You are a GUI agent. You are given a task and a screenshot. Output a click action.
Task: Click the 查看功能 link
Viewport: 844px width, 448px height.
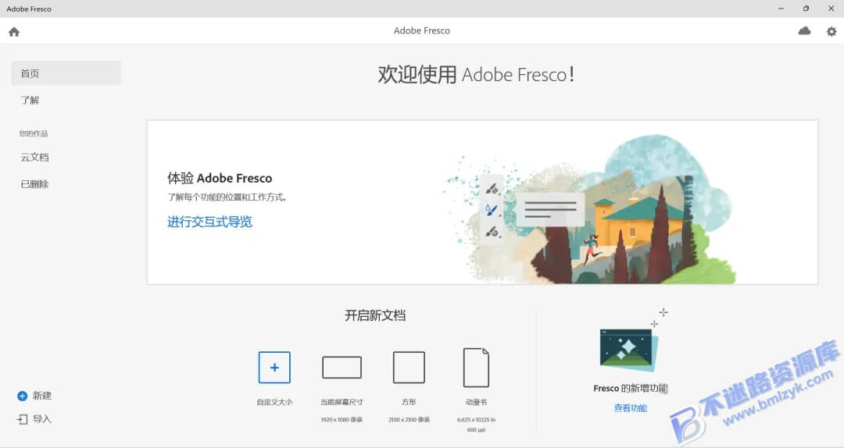click(631, 408)
